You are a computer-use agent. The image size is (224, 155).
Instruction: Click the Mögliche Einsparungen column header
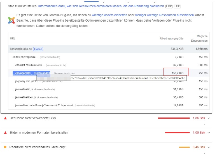click(x=199, y=38)
